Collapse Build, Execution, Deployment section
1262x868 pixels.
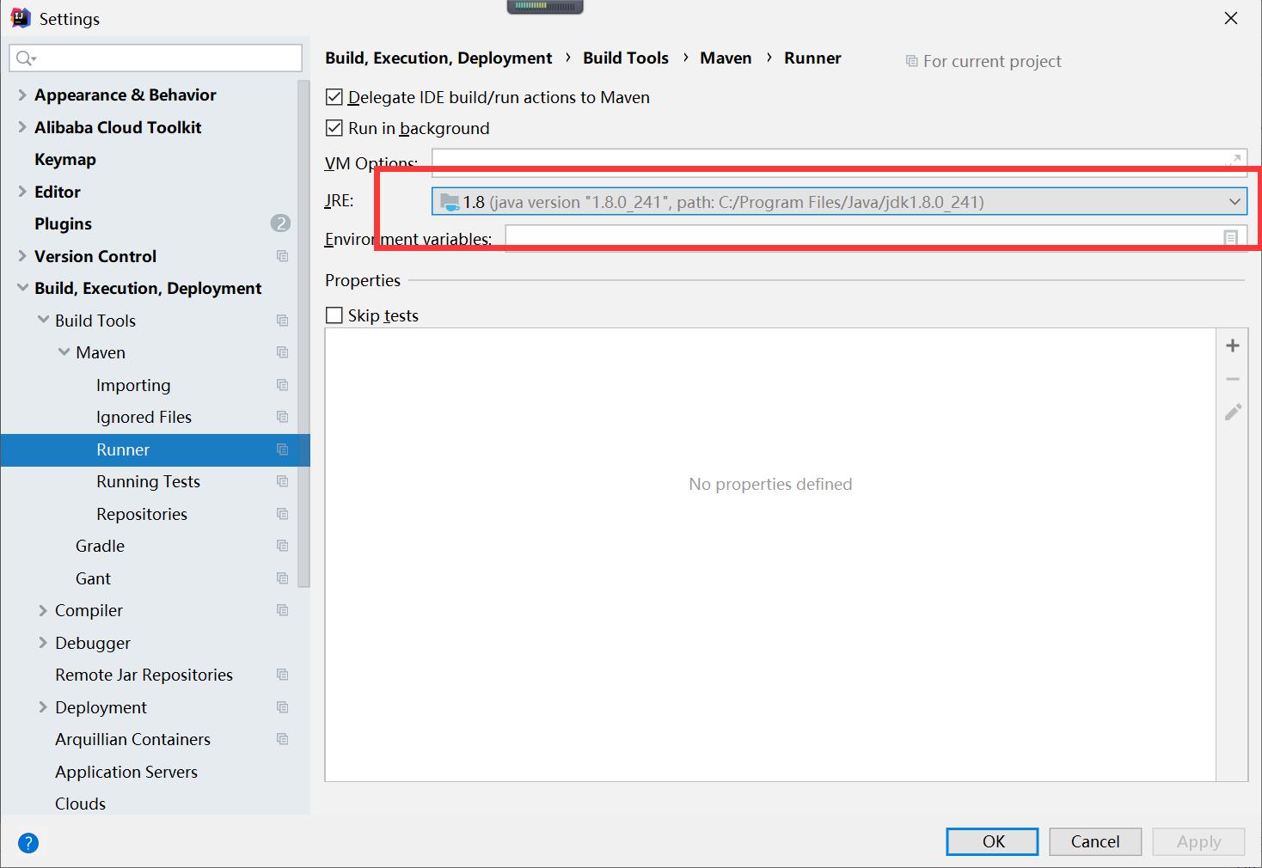(x=22, y=288)
